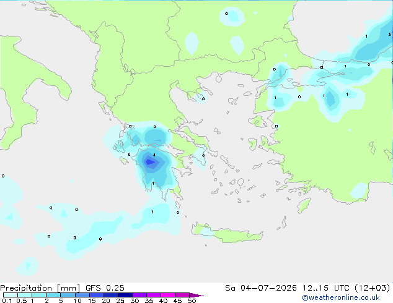Click the 0.5–1 mm legend color swatch

coord(25,295)
